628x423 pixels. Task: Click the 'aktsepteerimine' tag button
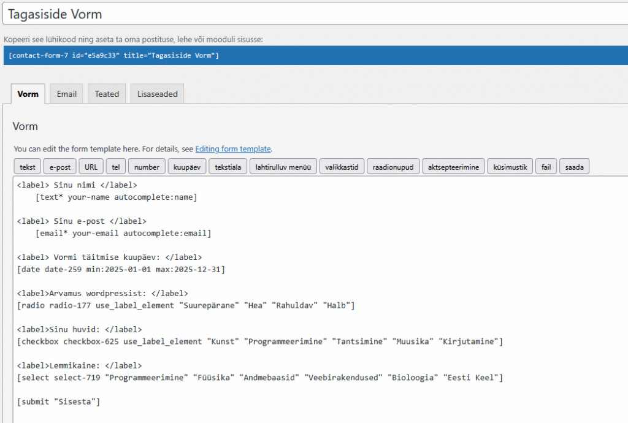453,167
